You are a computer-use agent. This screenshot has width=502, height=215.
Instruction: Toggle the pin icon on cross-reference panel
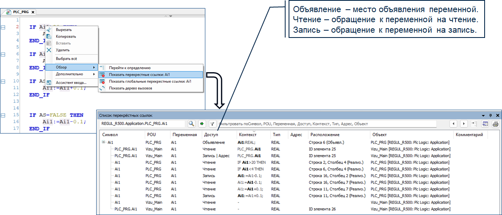[490, 115]
